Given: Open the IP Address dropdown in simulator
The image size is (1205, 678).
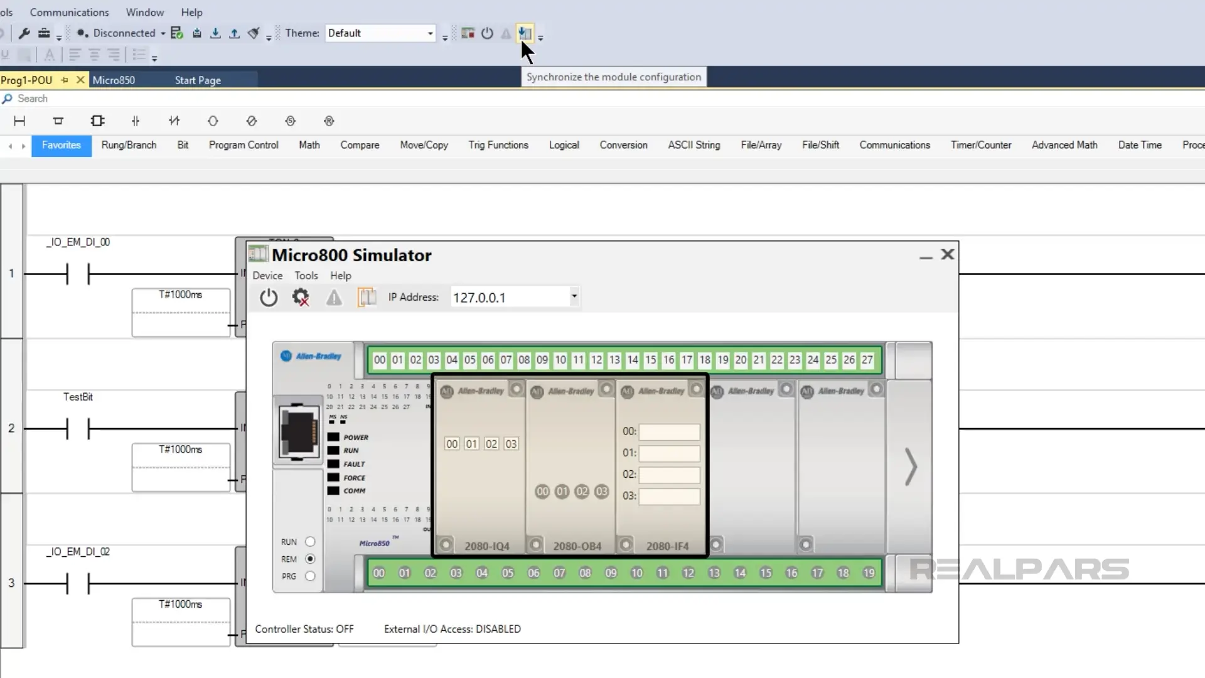Looking at the screenshot, I should pyautogui.click(x=574, y=296).
